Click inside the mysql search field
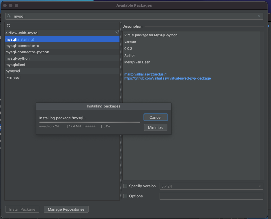This screenshot has height=219, width=271. pyautogui.click(x=134, y=16)
